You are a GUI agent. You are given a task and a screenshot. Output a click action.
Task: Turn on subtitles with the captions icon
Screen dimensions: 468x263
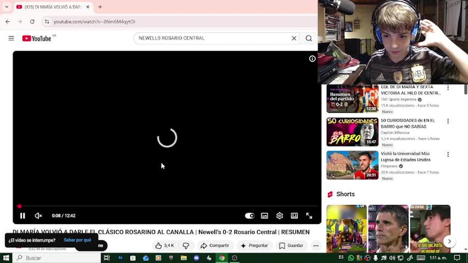click(x=264, y=216)
